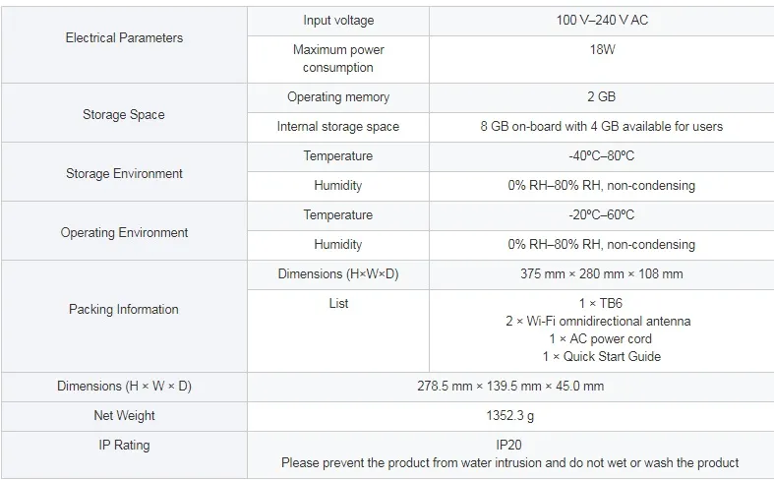The height and width of the screenshot is (480, 774).
Task: Click the Electrical Parameters row header
Action: pos(124,38)
